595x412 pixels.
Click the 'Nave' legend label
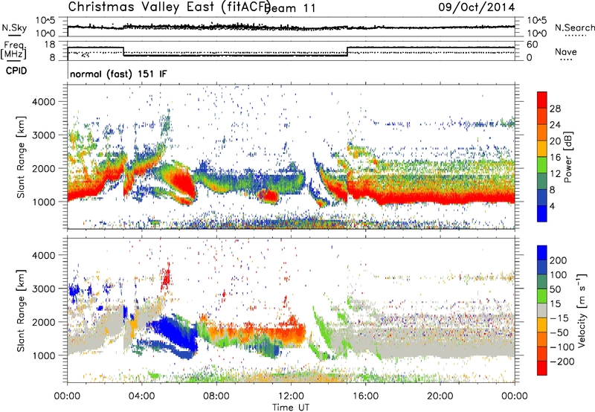coord(565,51)
